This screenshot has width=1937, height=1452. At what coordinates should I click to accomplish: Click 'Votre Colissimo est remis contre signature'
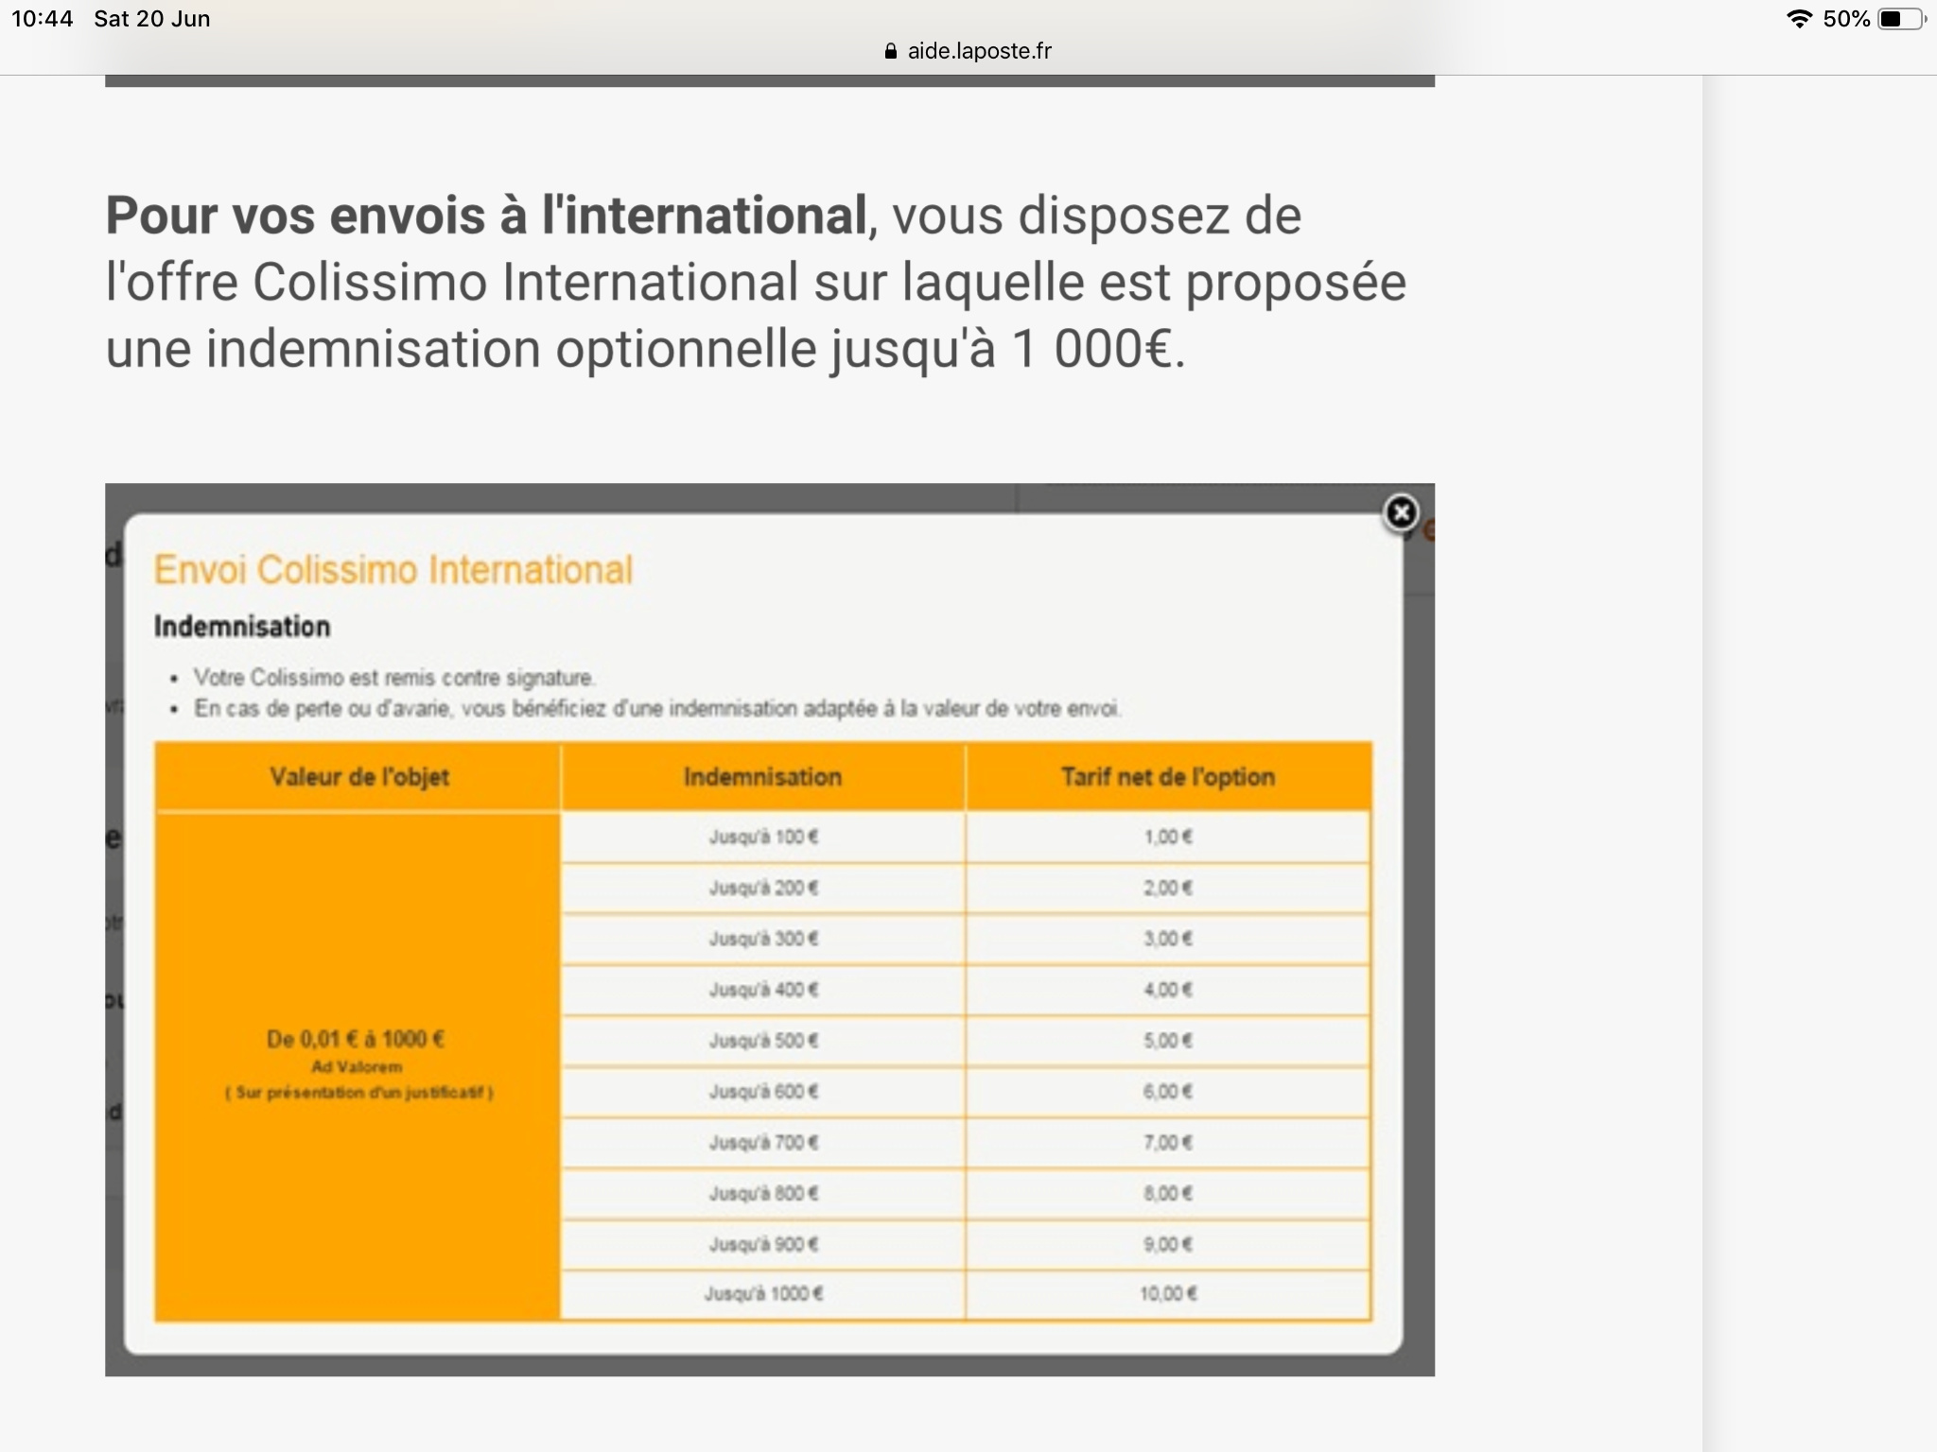pos(394,678)
